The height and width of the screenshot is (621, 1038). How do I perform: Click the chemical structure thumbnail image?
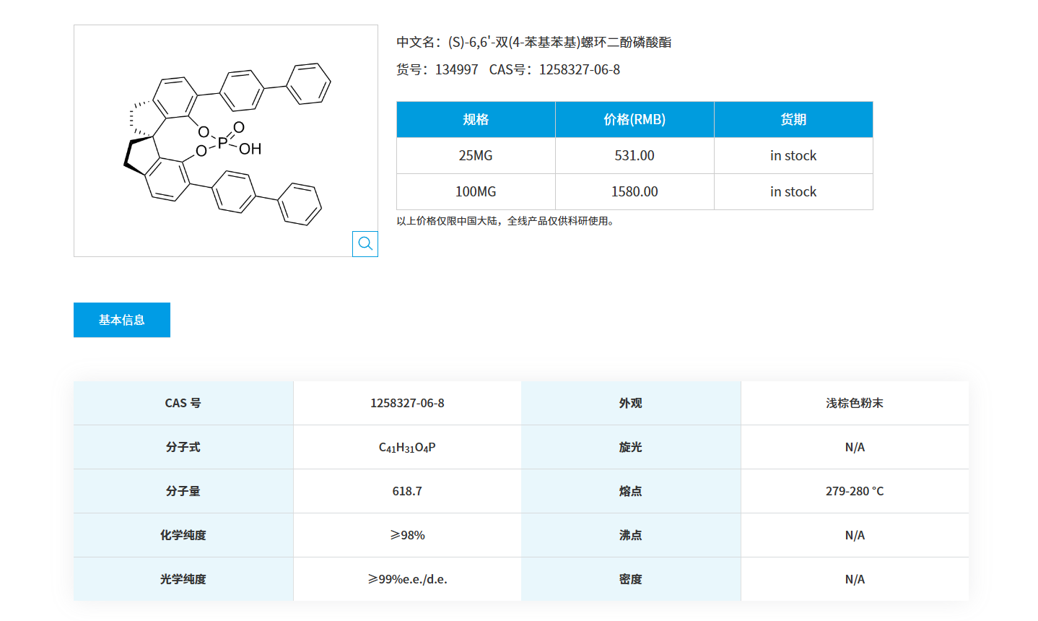(226, 141)
